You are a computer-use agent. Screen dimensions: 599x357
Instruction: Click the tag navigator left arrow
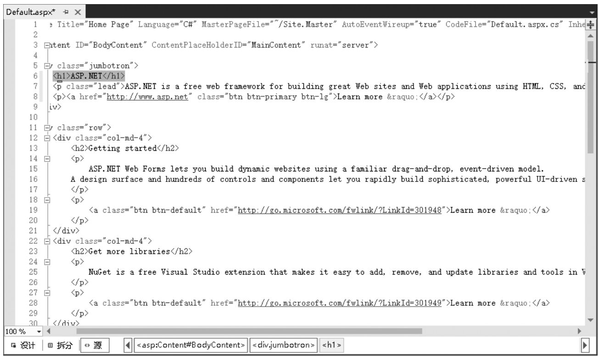click(x=129, y=345)
